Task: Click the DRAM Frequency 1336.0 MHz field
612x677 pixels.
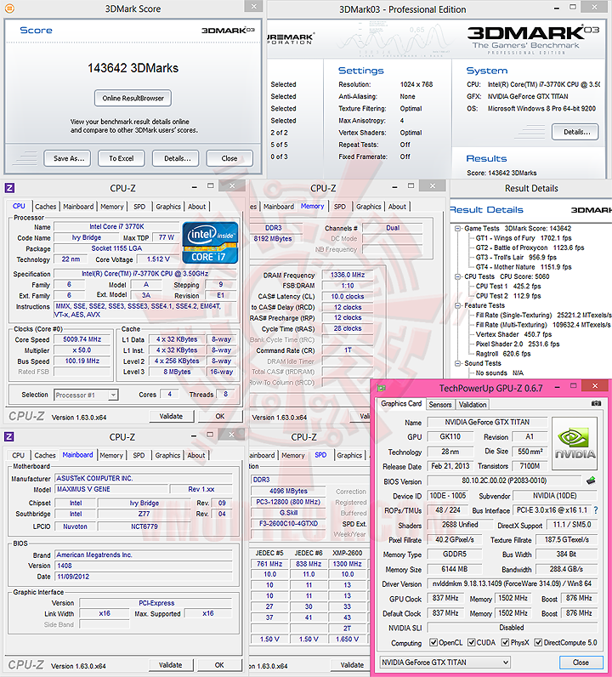Action: pyautogui.click(x=348, y=275)
